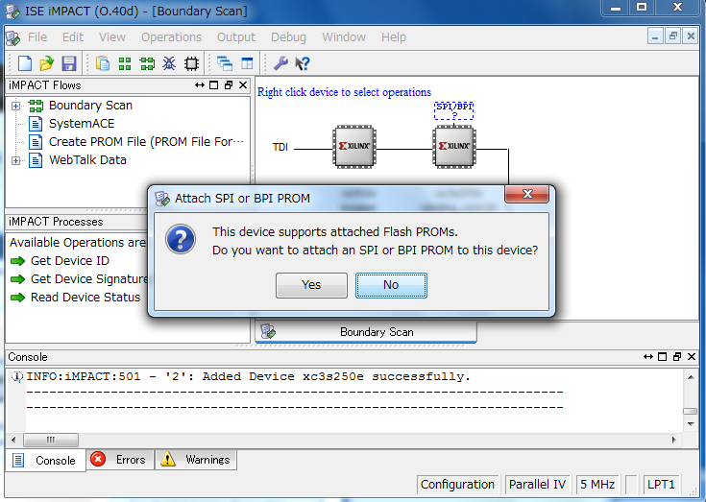
Task: Open the Edit menu
Action: click(x=73, y=36)
